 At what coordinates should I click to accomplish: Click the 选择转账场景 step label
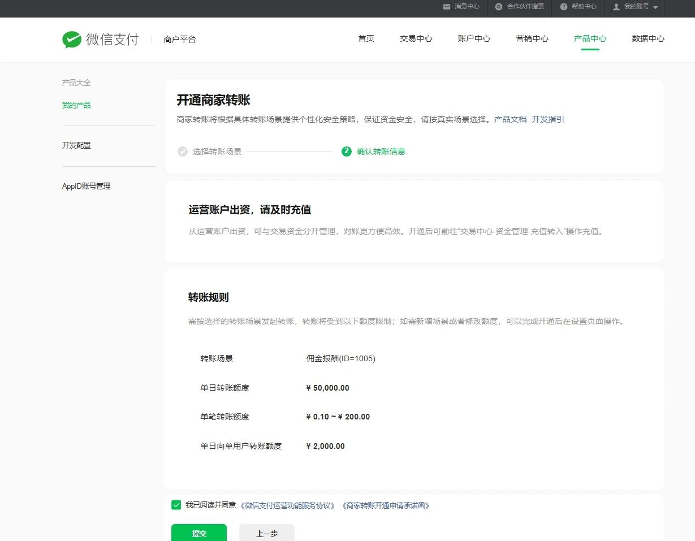coord(217,152)
